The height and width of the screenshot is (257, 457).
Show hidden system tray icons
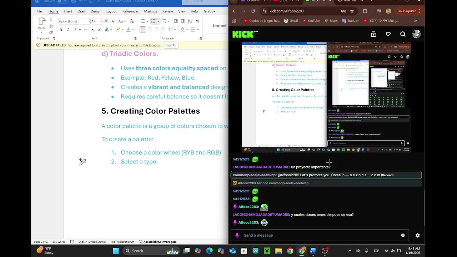point(350,251)
